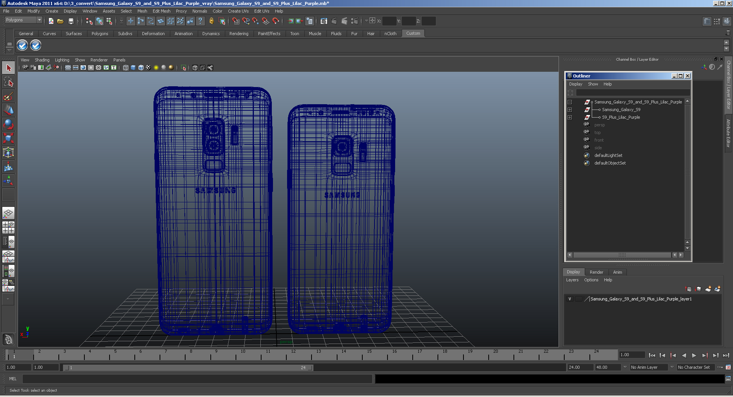Create a new empty display layer
The image size is (733, 397).
pos(708,289)
